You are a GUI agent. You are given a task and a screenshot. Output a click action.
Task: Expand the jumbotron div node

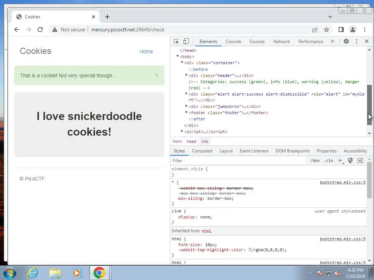pyautogui.click(x=186, y=106)
